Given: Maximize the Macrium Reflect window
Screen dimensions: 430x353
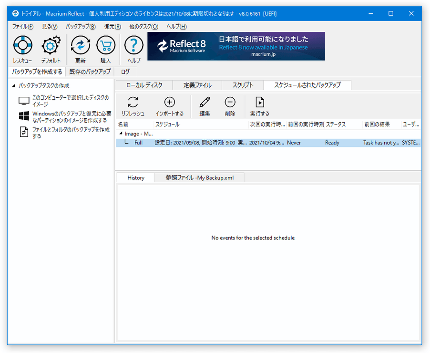Looking at the screenshot, I should tap(391, 13).
